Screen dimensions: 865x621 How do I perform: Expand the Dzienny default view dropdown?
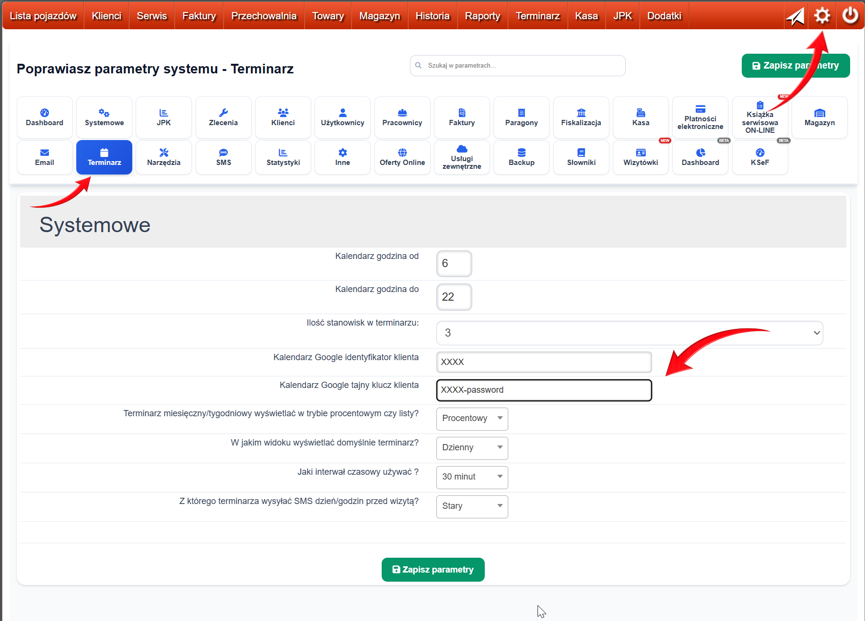click(x=472, y=448)
